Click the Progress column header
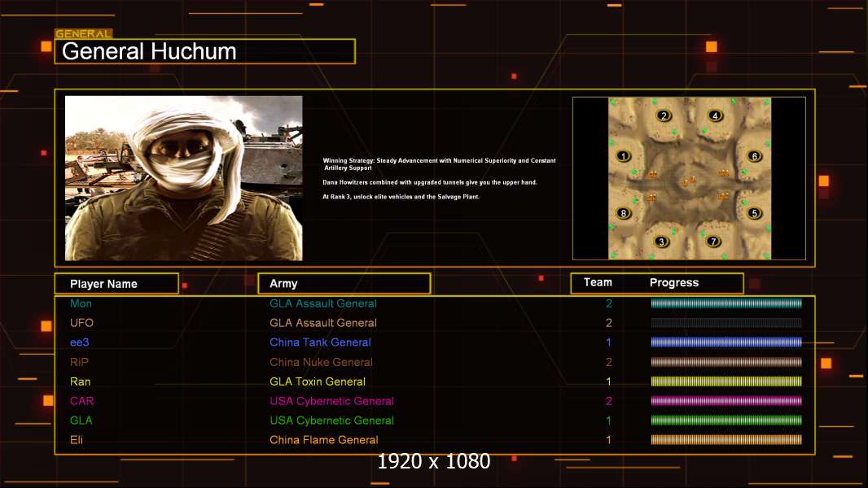The height and width of the screenshot is (488, 868). pos(673,282)
